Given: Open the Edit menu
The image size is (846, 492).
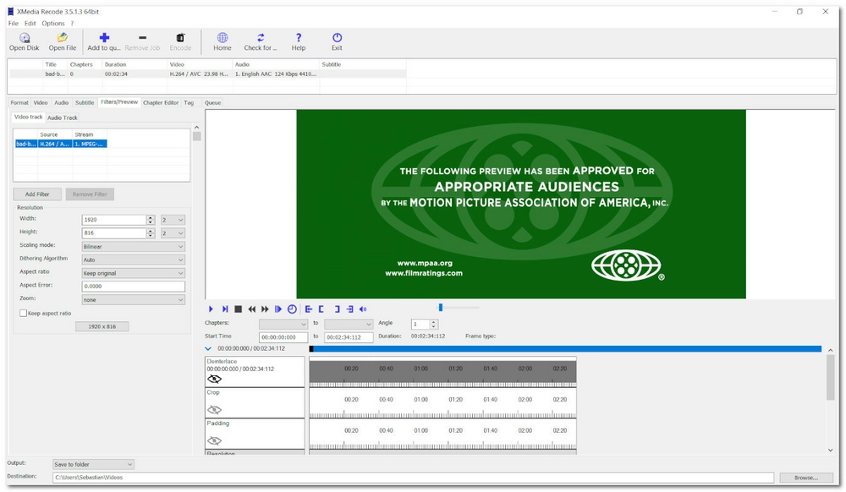Looking at the screenshot, I should pos(30,23).
